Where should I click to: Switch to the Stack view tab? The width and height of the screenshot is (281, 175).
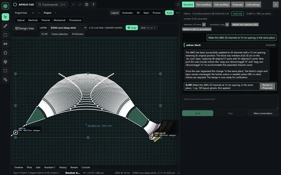click(146, 13)
